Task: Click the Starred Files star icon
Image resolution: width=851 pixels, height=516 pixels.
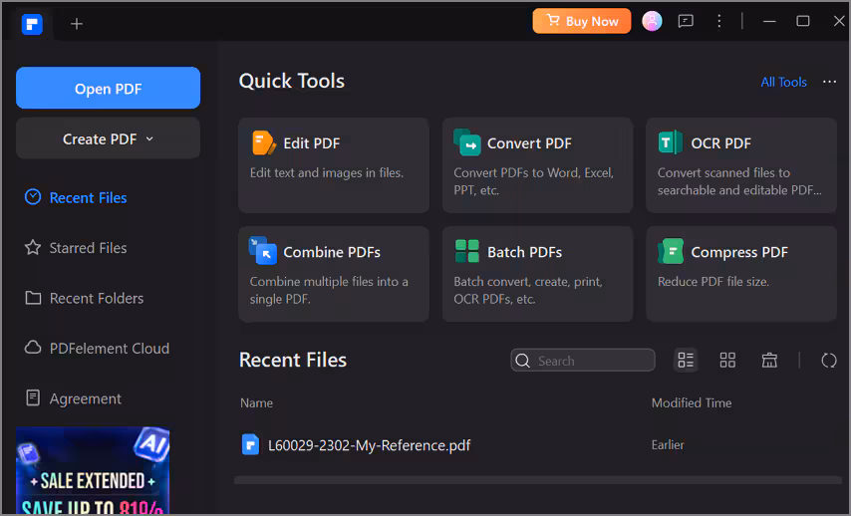Action: click(33, 247)
